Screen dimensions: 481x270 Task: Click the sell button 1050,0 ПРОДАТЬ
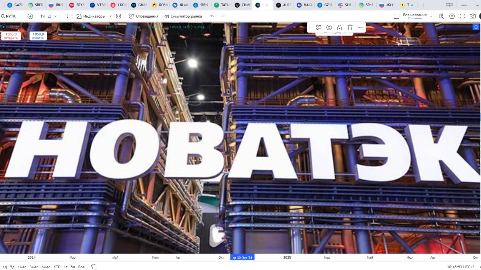[x=11, y=36]
